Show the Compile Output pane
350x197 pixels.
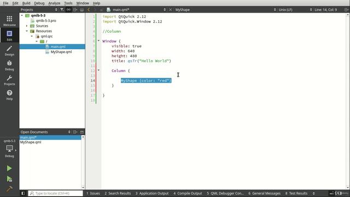(x=188, y=193)
